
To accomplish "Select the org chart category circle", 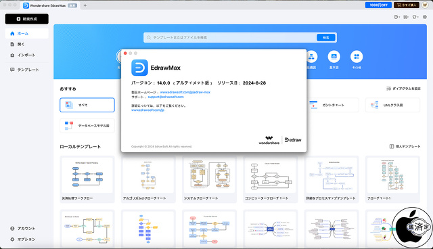I will point(311,57).
